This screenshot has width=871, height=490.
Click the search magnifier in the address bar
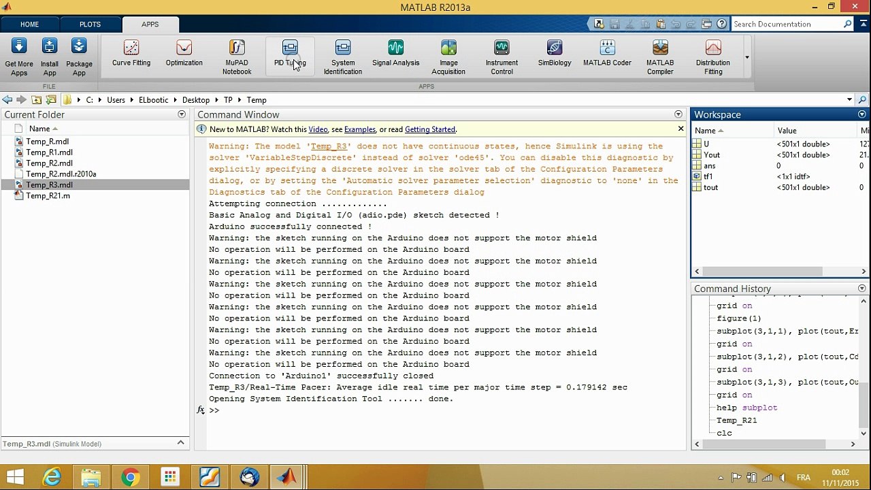(862, 100)
